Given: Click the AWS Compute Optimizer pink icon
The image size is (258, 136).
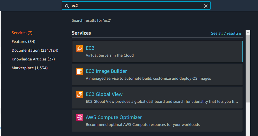Looking at the screenshot, I should 80,118.
